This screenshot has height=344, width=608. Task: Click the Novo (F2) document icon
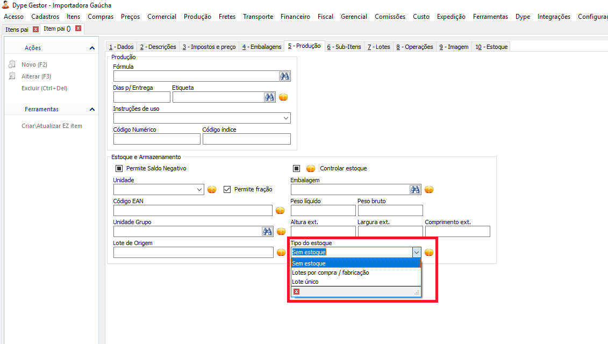pos(12,64)
